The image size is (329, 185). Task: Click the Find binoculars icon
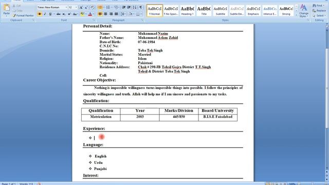[x=314, y=6]
